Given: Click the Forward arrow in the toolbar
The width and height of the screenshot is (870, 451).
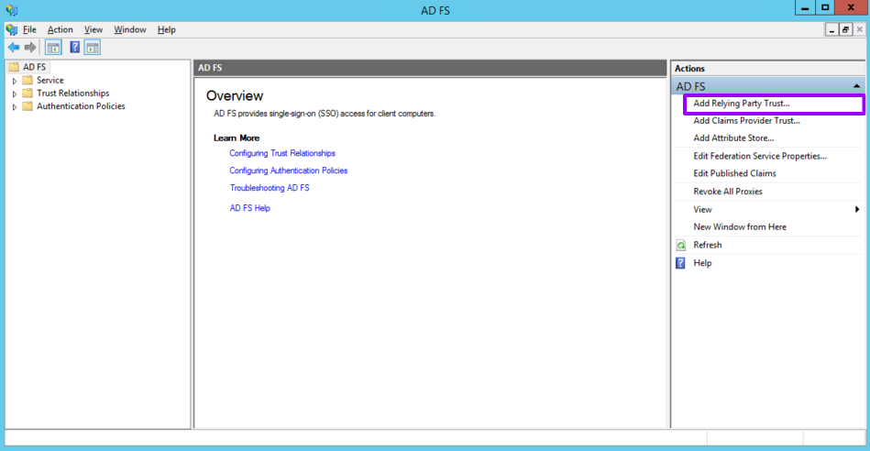Looking at the screenshot, I should coord(30,48).
